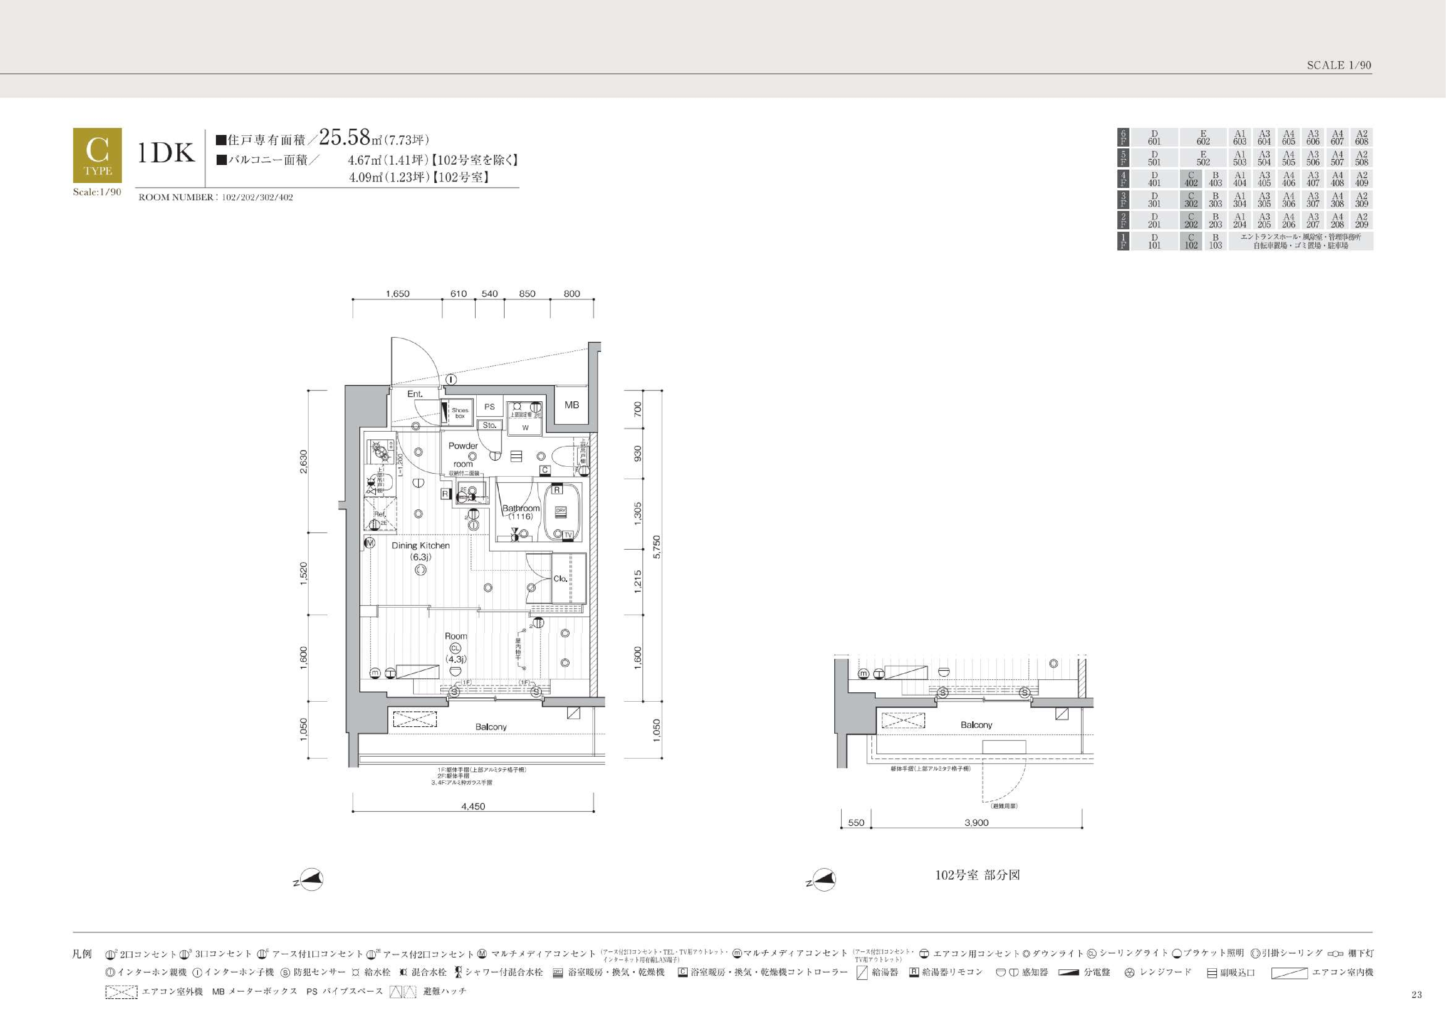Screen dimensions: 1446x1022
Task: Click the TV symbol in the bathroom
Action: (x=568, y=534)
